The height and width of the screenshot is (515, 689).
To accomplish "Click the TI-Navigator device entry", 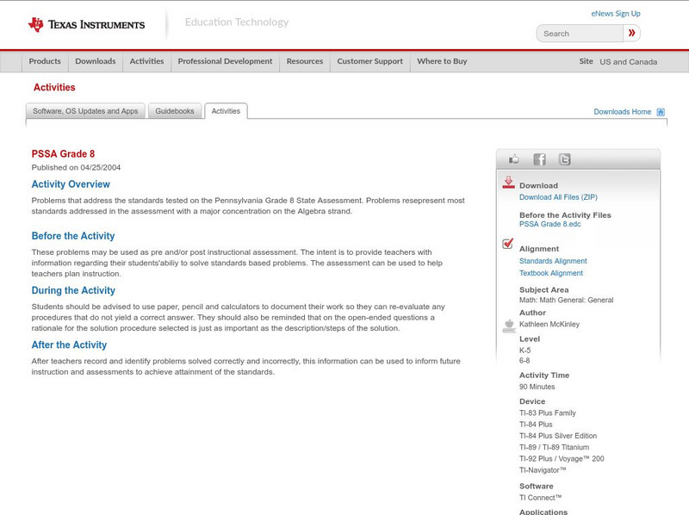I will (543, 470).
